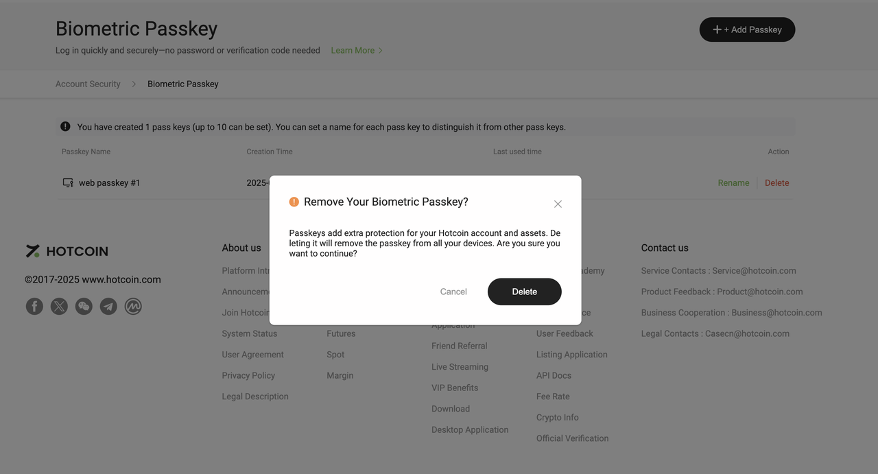878x474 pixels.
Task: Select the web passkey #1 device icon
Action: pyautogui.click(x=68, y=183)
